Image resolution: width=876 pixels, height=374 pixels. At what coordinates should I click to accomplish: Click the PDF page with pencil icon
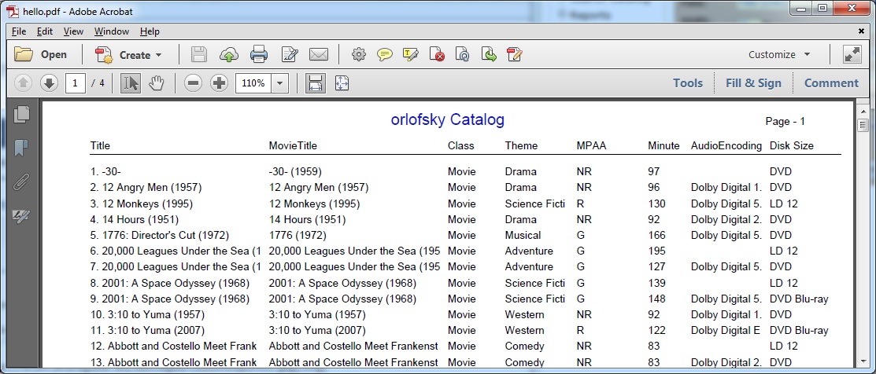tap(515, 55)
